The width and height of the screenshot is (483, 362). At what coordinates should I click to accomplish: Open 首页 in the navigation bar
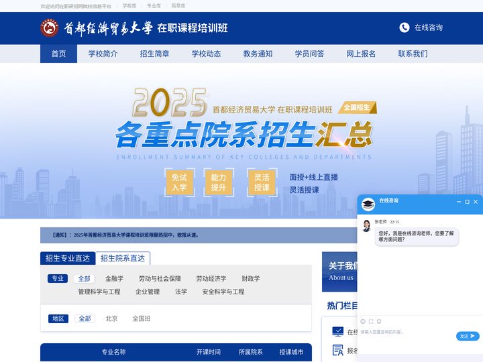coord(58,54)
